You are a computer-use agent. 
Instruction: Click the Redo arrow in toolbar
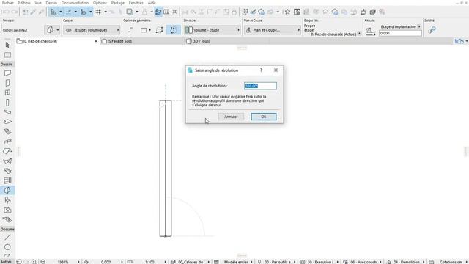point(14,12)
